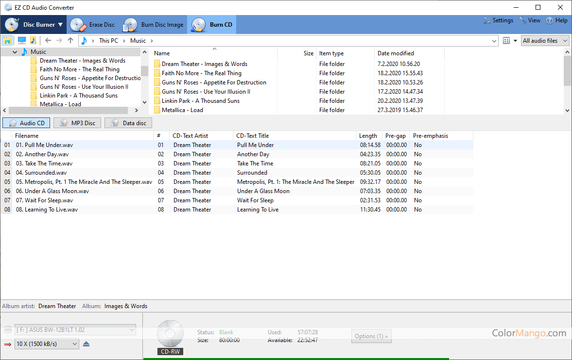The height and width of the screenshot is (360, 572).
Task: Click the file view layout icon
Action: click(506, 40)
